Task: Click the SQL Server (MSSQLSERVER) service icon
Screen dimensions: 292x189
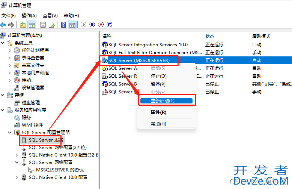Action: click(105, 61)
